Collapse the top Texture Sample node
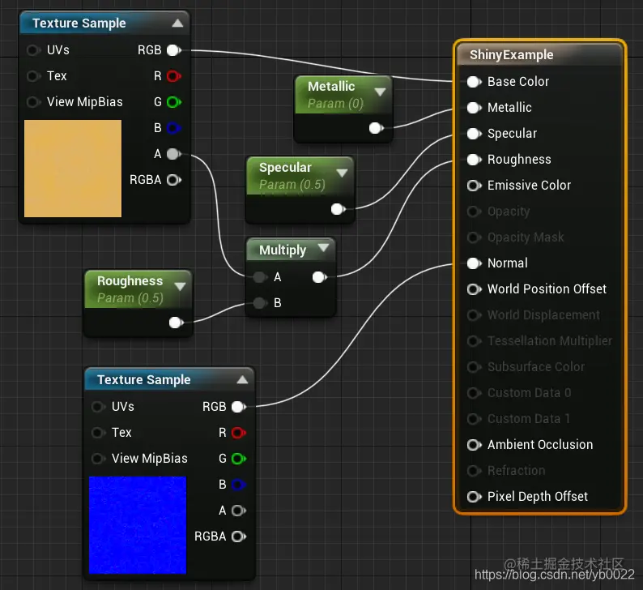This screenshot has height=590, width=643. [177, 23]
